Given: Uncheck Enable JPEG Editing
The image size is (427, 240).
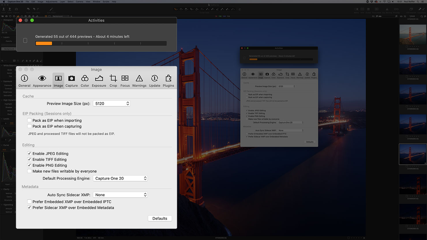Looking at the screenshot, I should tap(29, 153).
